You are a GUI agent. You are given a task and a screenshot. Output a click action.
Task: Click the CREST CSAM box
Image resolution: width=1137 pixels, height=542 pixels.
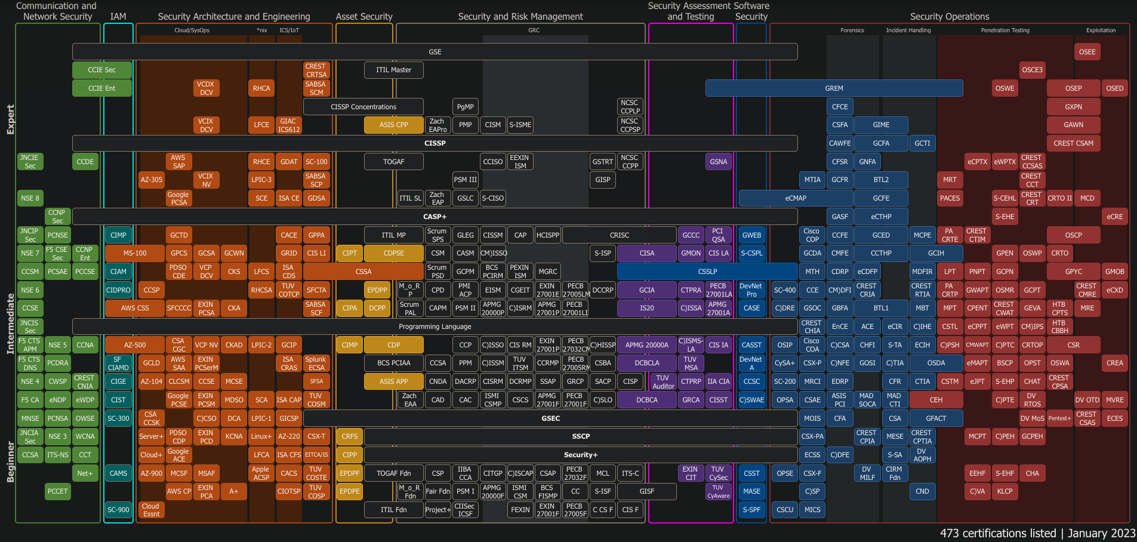click(x=1074, y=143)
